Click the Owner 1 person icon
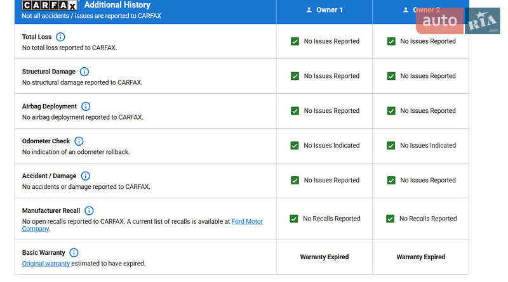The width and height of the screenshot is (508, 282). click(x=309, y=10)
